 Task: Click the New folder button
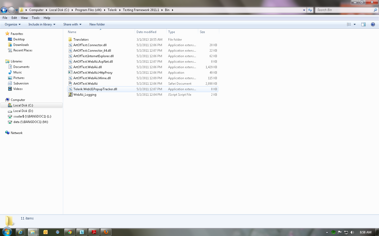coord(97,24)
